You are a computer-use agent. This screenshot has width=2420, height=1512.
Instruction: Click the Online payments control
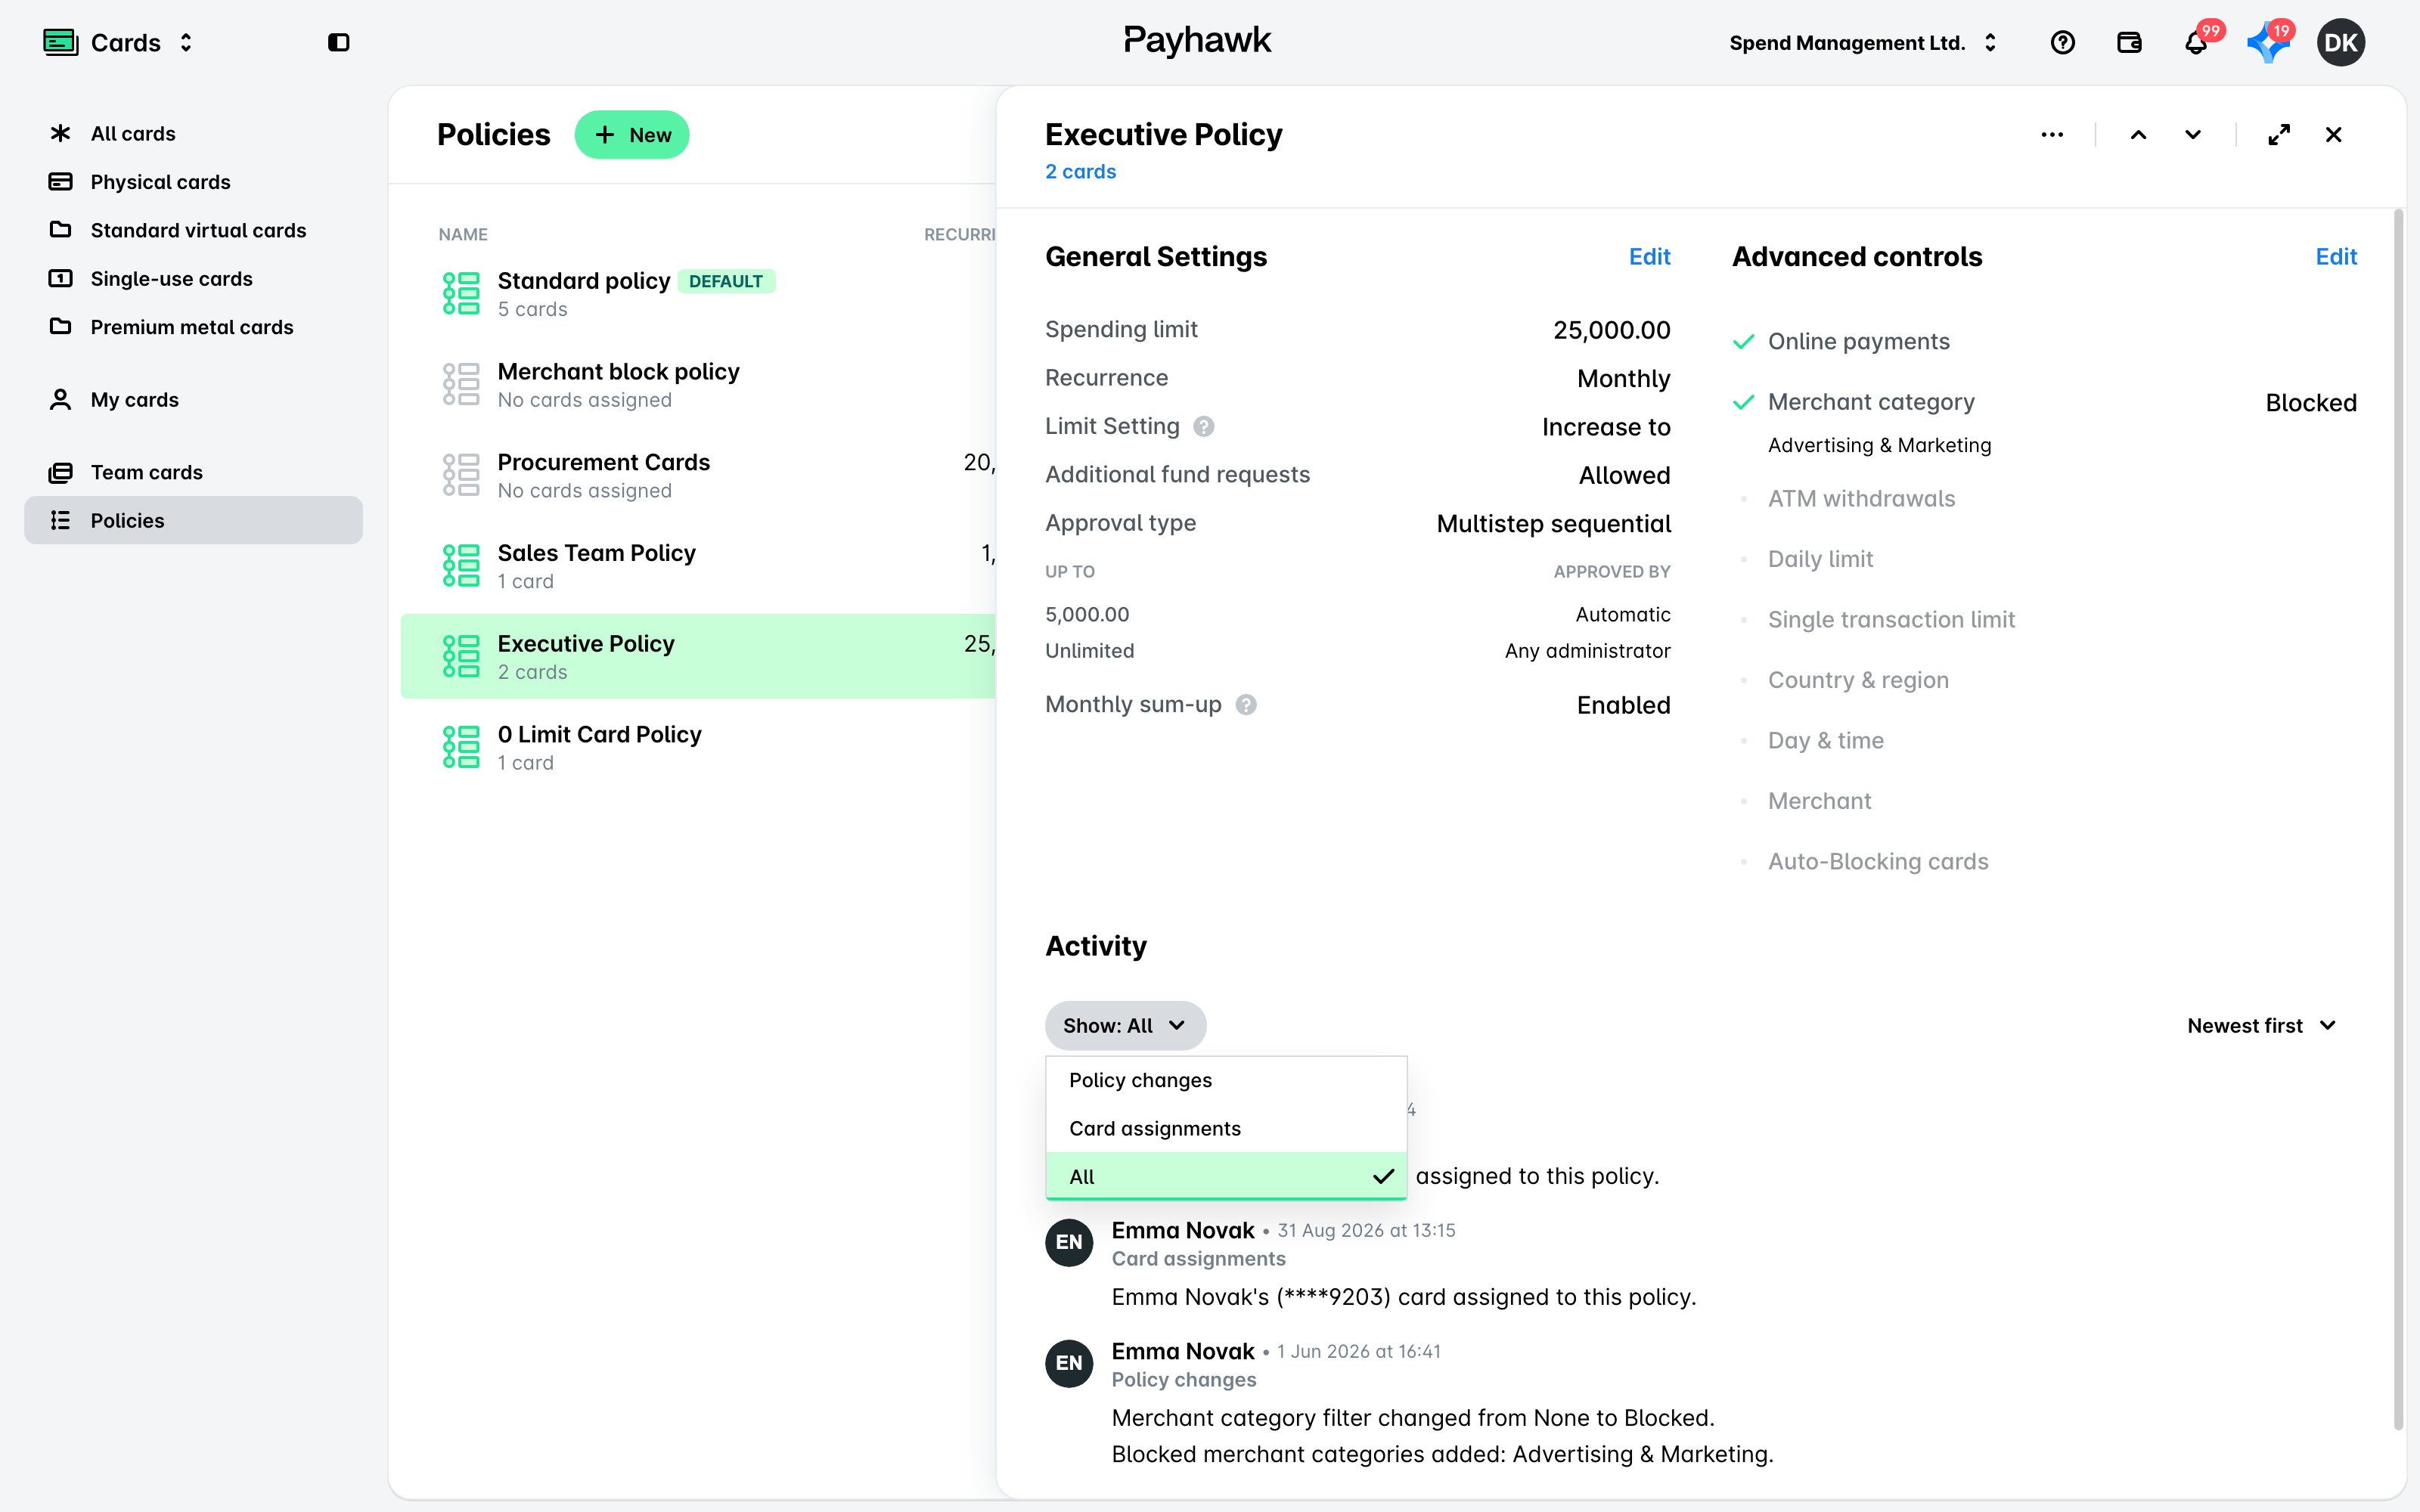(x=1858, y=341)
